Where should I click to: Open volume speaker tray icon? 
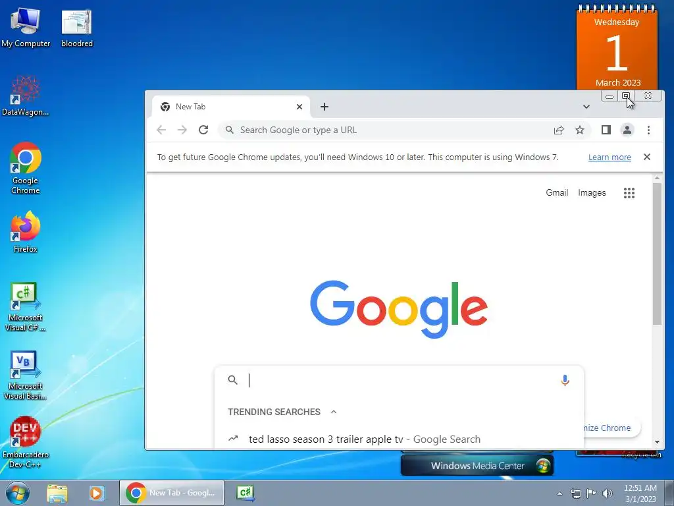[x=608, y=493]
